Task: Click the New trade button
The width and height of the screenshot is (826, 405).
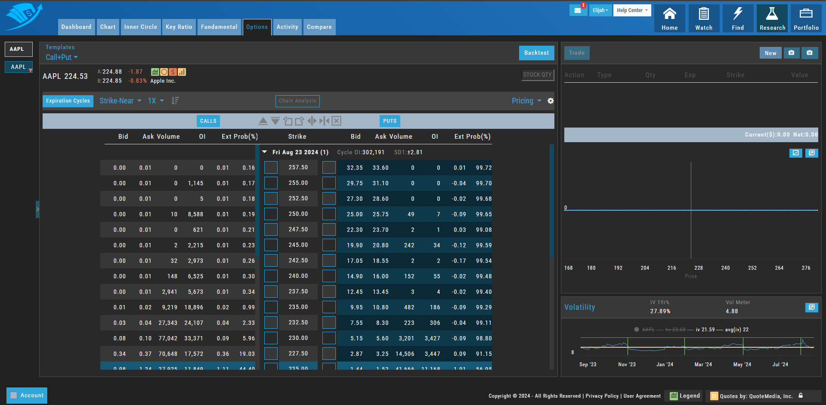Action: pos(770,53)
